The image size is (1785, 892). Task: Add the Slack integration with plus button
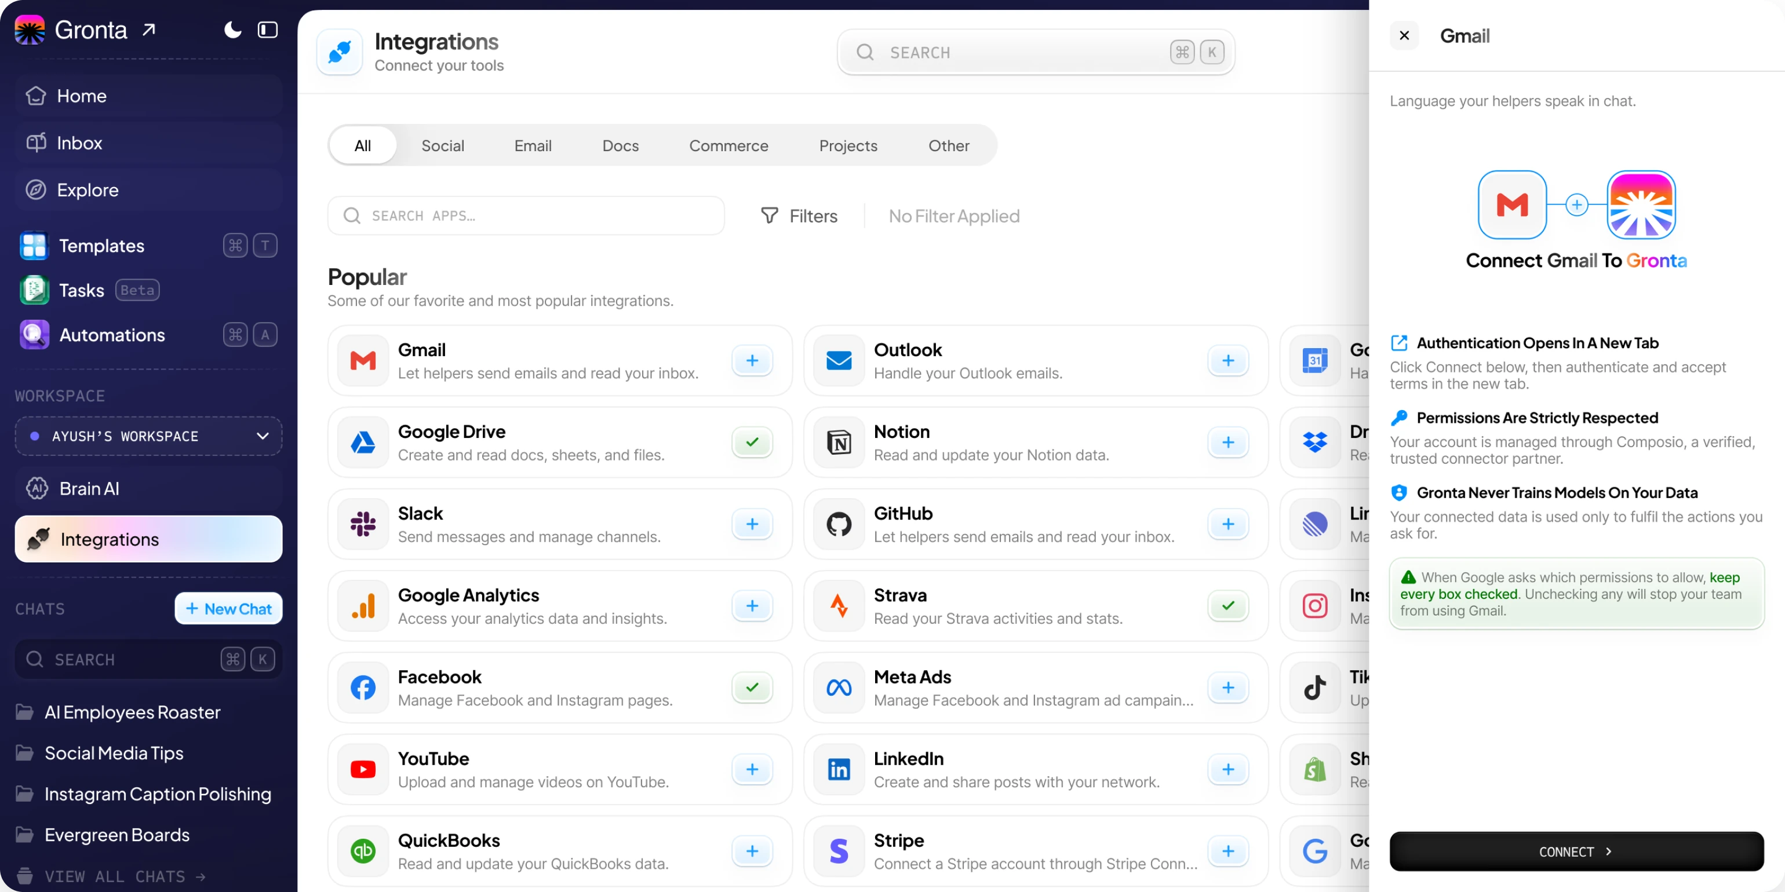752,524
